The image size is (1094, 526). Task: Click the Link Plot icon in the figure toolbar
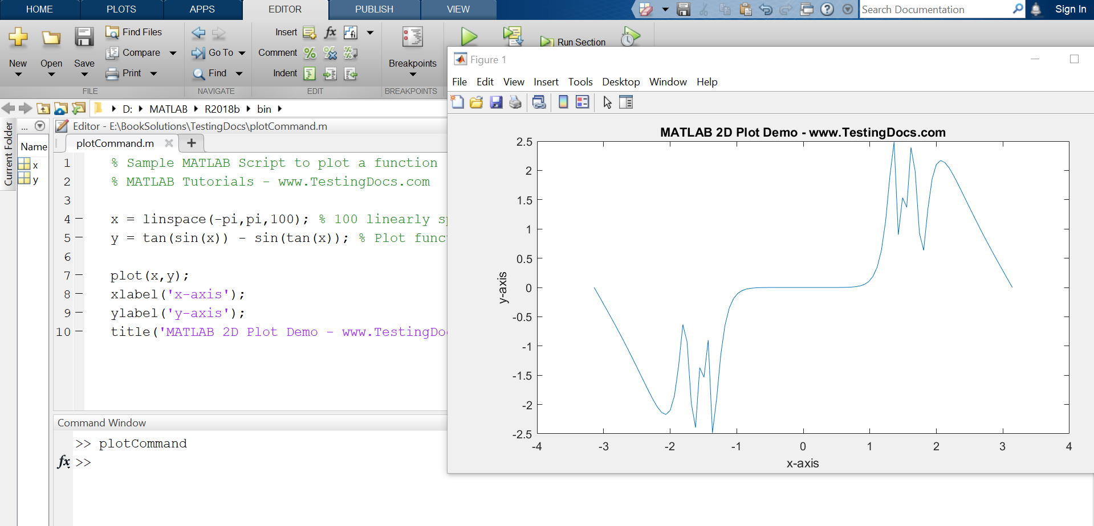(539, 102)
